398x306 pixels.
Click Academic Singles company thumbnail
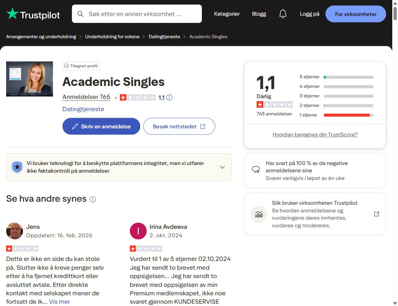[29, 79]
